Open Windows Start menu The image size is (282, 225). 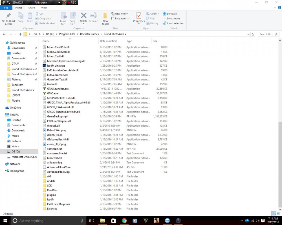(x=5, y=220)
